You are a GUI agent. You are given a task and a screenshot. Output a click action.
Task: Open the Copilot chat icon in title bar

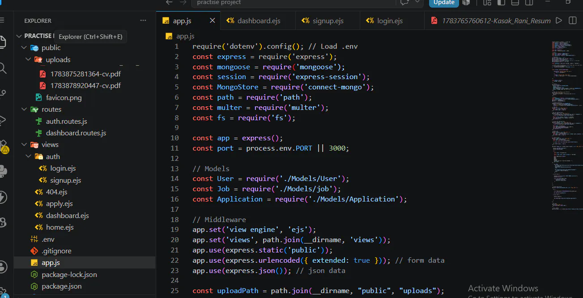(x=404, y=2)
